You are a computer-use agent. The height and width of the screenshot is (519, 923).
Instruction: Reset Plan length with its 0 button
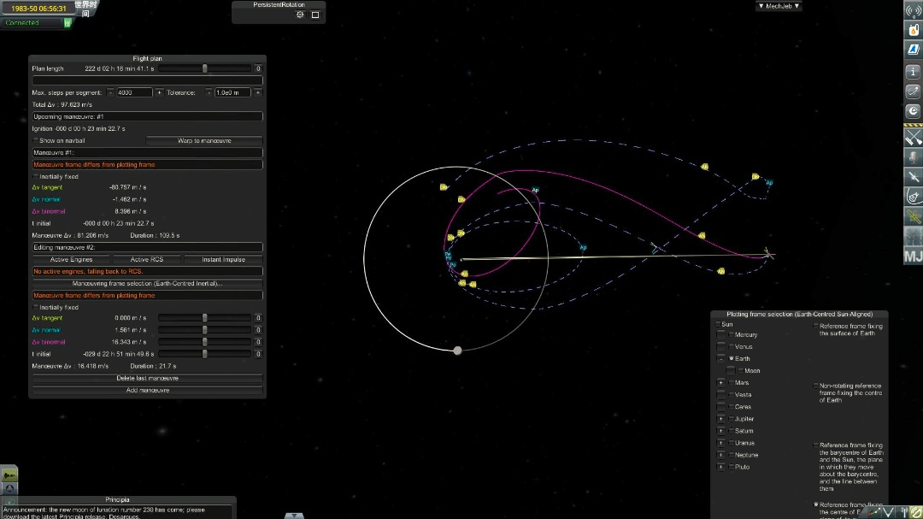(x=258, y=69)
